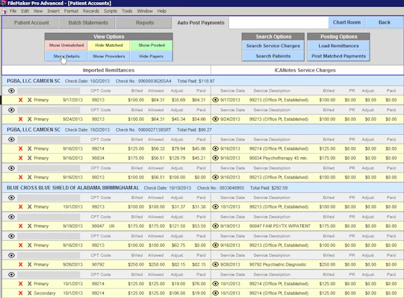Click gray X on the 9/24/2013 remittance row

click(30, 119)
